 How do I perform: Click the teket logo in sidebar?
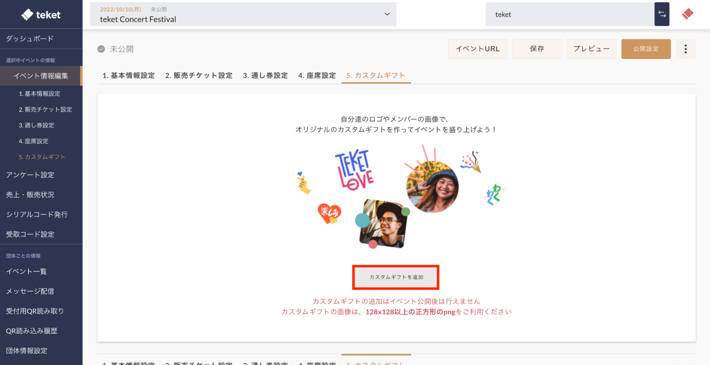point(41,15)
